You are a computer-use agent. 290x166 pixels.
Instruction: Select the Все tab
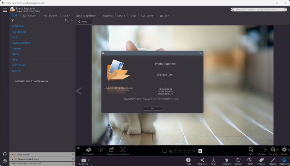pos(14,15)
